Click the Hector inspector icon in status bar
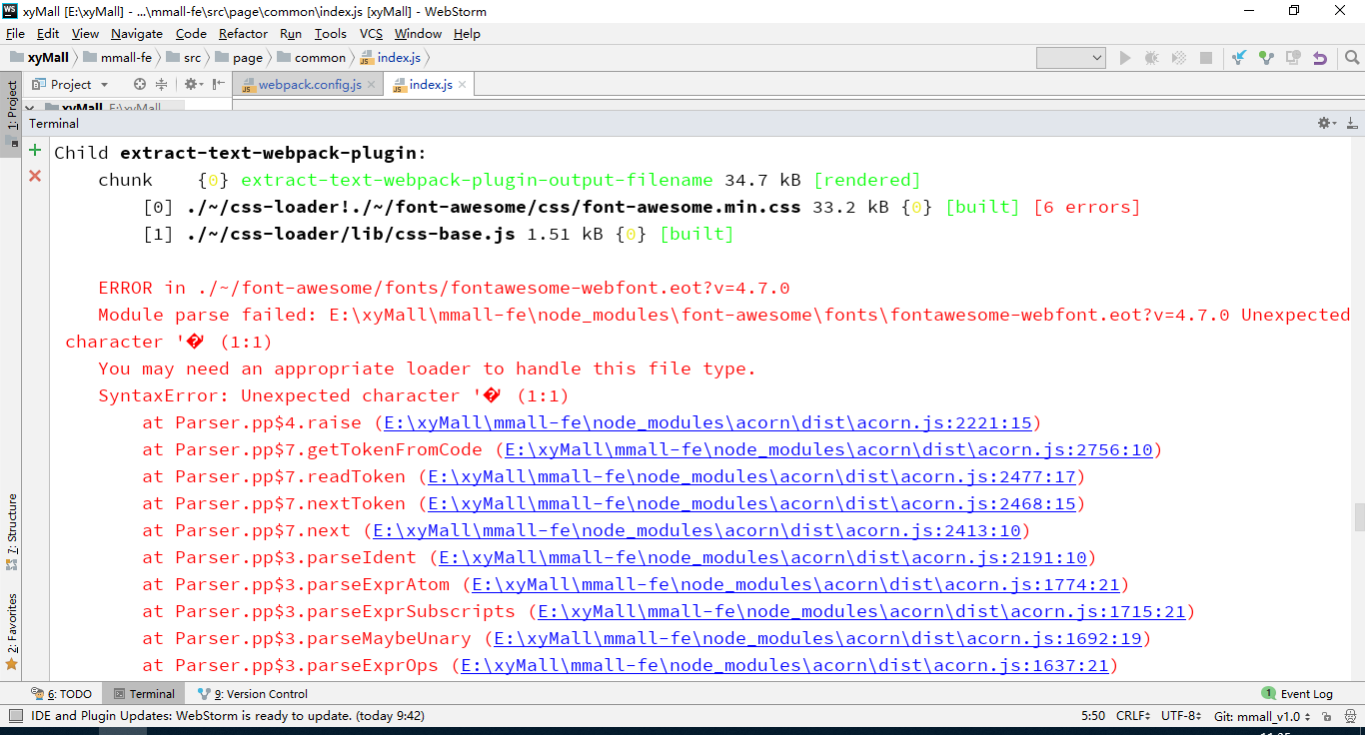Viewport: 1365px width, 735px height. point(1350,716)
